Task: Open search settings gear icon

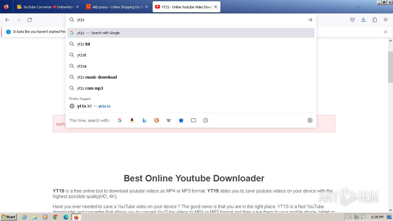Action: (x=310, y=120)
